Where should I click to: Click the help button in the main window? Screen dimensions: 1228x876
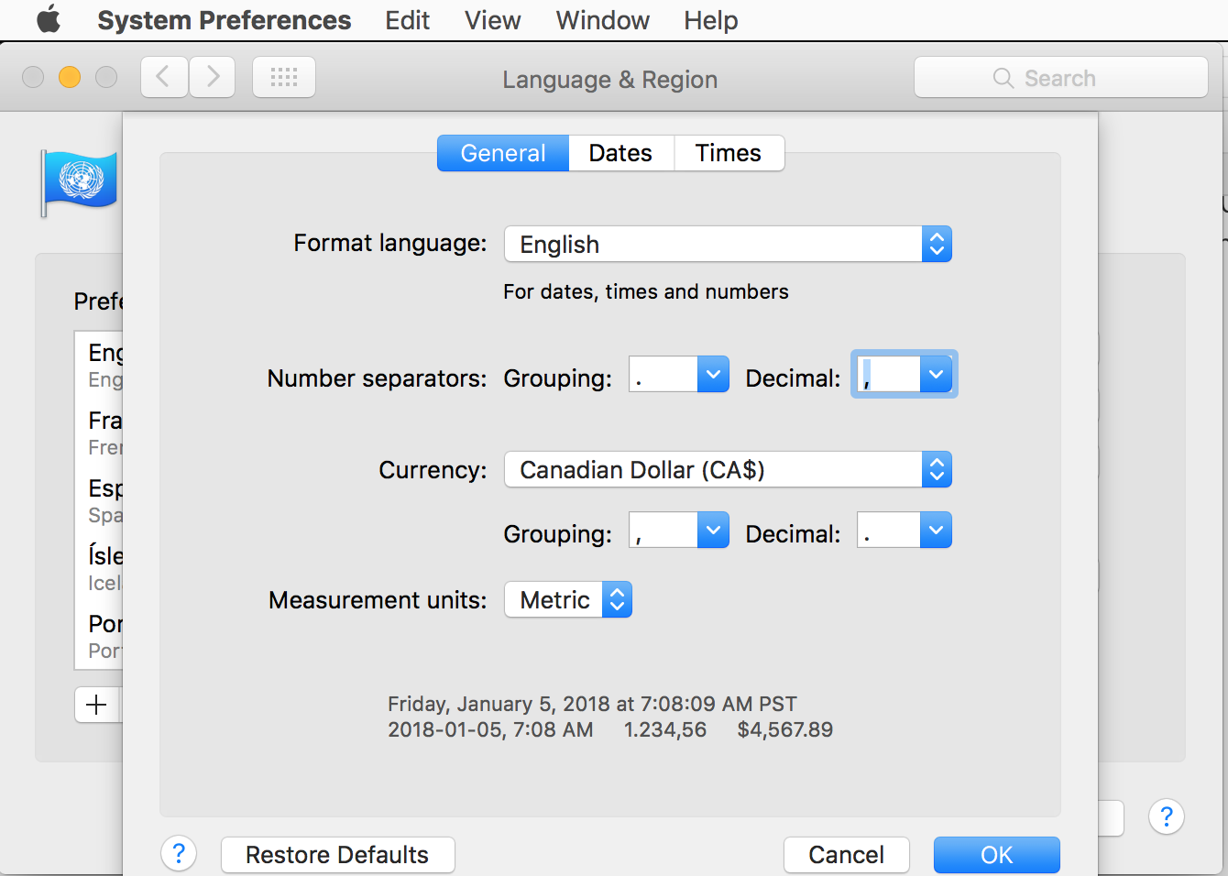point(1167,816)
